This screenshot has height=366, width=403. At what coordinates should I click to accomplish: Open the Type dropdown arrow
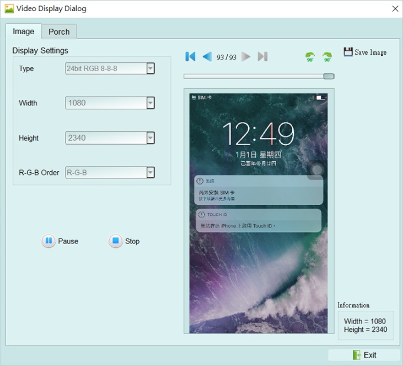(x=151, y=68)
